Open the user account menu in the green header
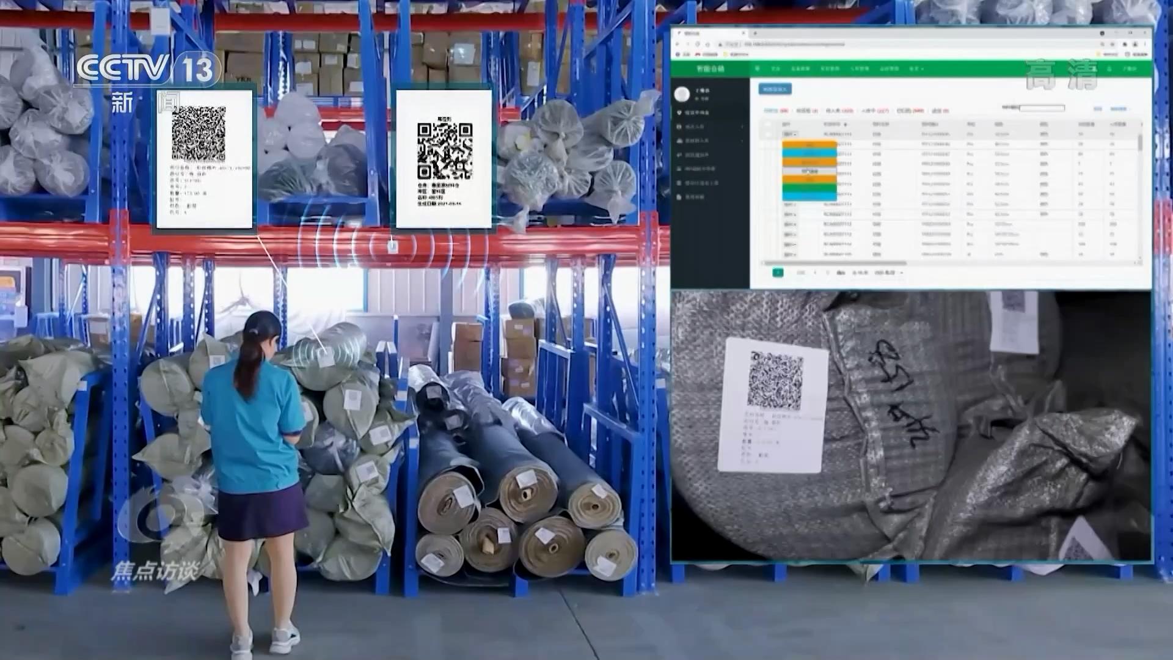 click(x=1130, y=68)
